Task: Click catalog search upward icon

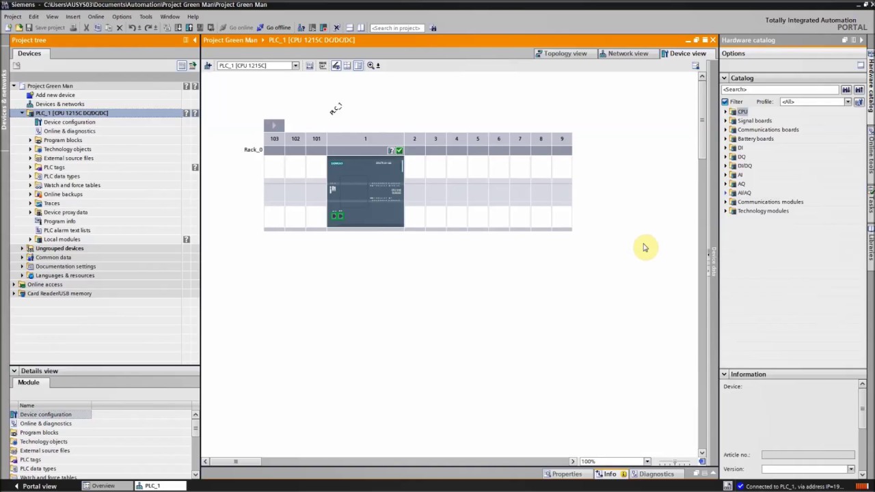Action: click(x=859, y=90)
